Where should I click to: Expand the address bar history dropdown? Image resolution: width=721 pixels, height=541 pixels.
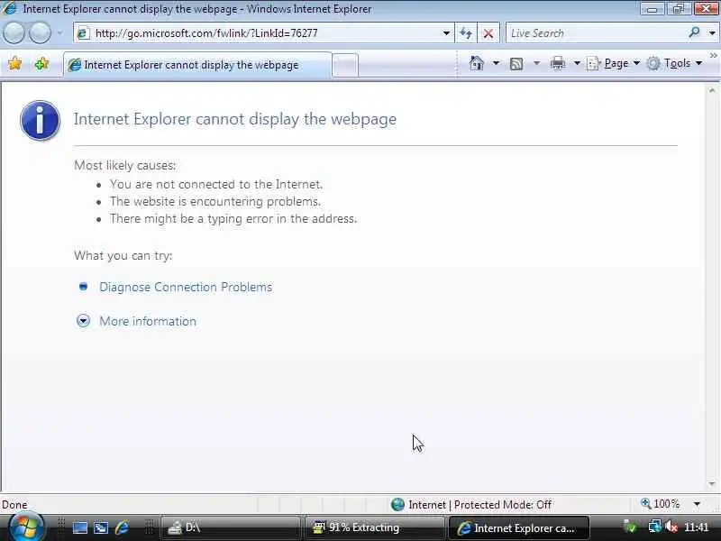446,33
